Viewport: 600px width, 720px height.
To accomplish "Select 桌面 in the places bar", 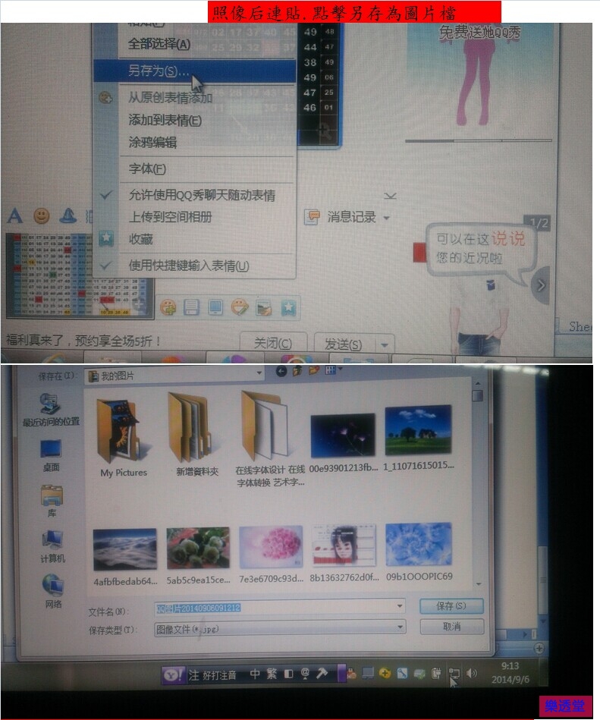I will pyautogui.click(x=51, y=455).
